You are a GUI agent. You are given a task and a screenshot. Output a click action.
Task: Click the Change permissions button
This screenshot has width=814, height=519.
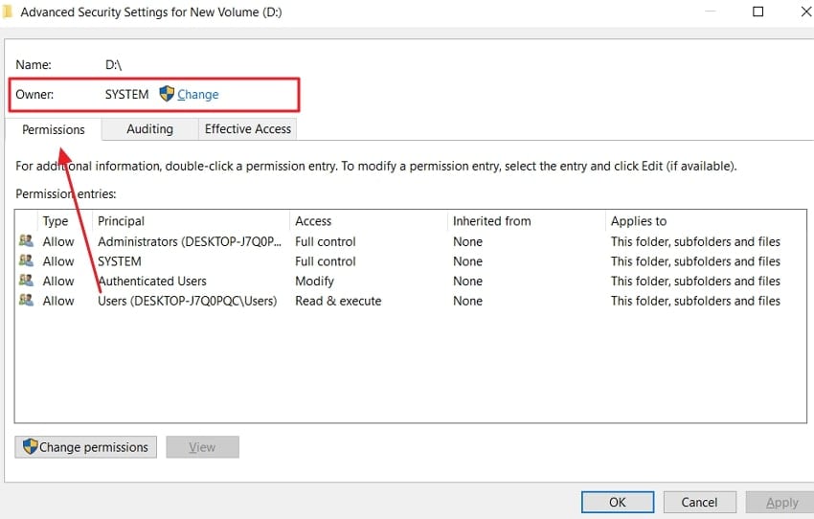[x=86, y=447]
